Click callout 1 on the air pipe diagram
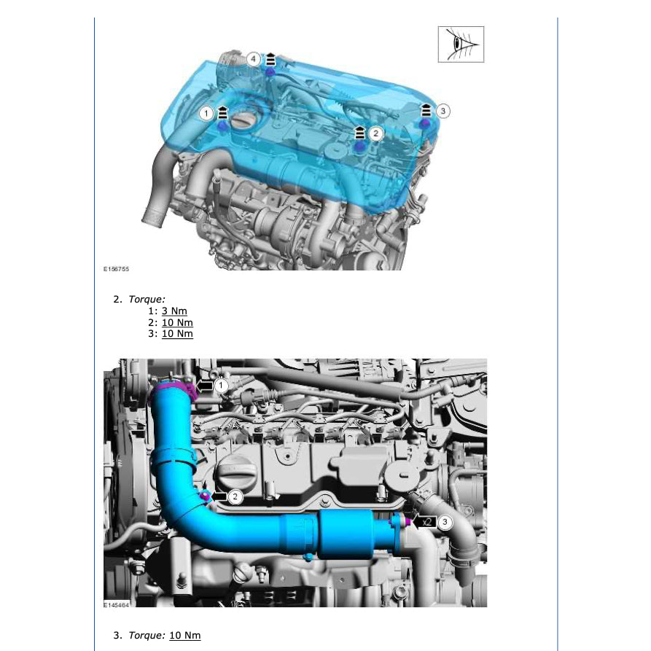Viewport: 651px width, 651px height. (221, 386)
